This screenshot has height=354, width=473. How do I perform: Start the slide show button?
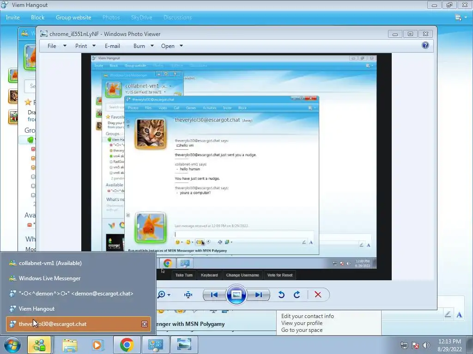point(236,295)
